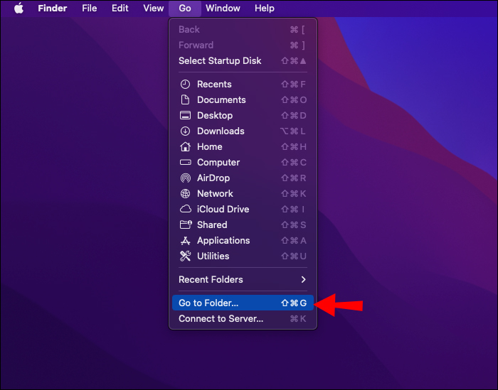498x390 pixels.
Task: Select the Utilities menu item label
Action: 213,256
